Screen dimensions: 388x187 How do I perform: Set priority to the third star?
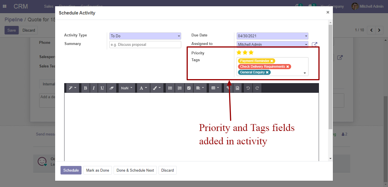pos(251,52)
